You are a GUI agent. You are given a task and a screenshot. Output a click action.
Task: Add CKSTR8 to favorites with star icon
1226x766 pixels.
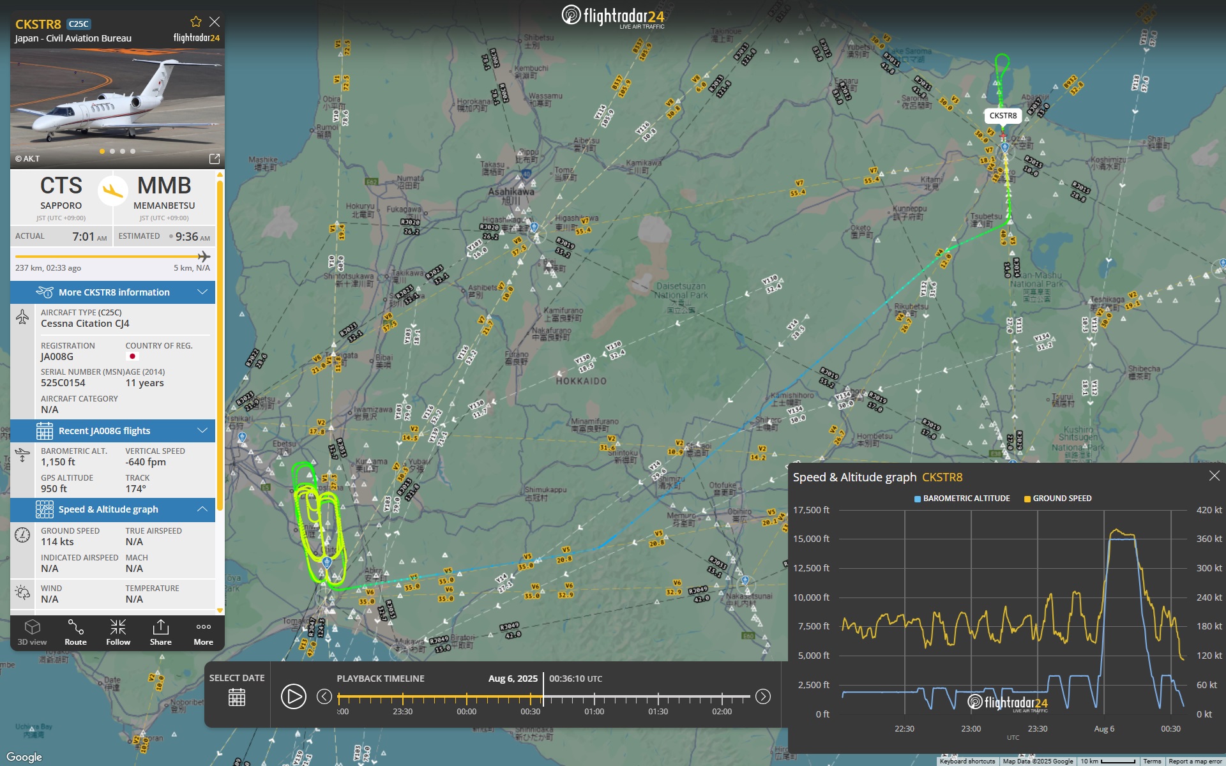196,22
